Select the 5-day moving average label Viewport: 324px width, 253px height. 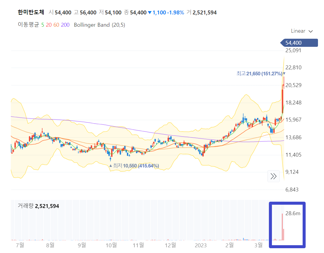pos(42,25)
